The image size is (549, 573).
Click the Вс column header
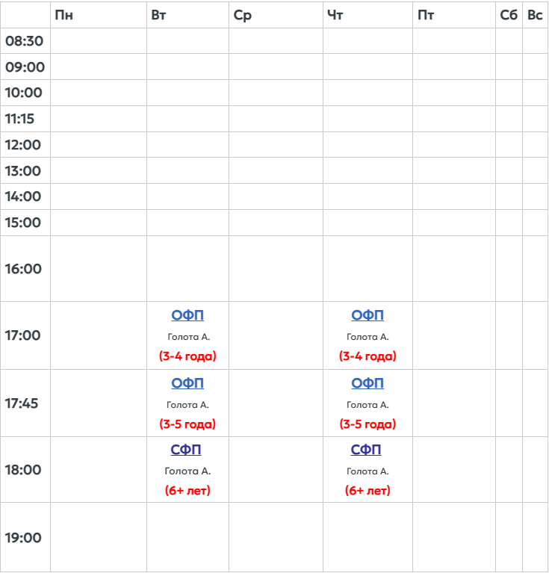(x=535, y=16)
